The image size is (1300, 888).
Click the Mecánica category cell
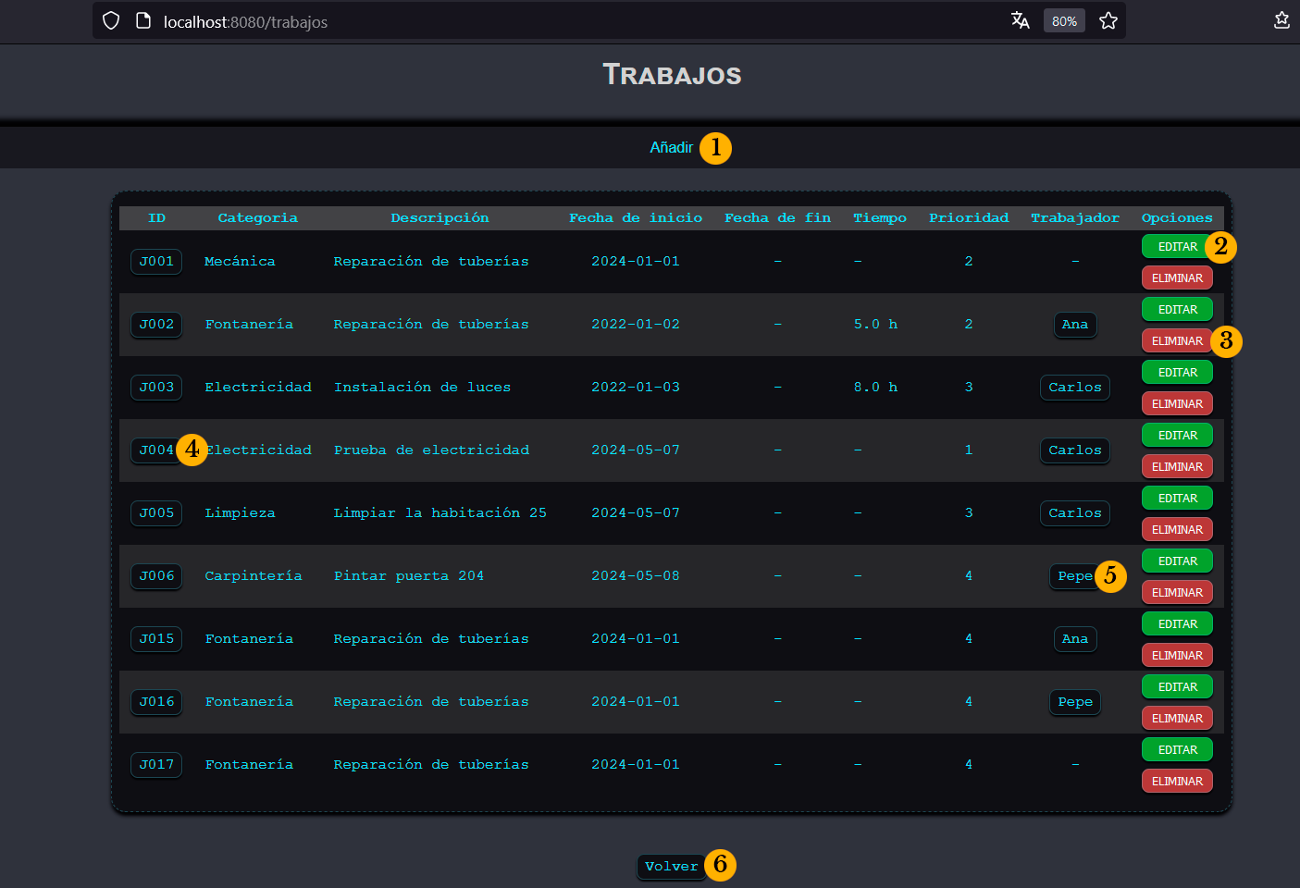[240, 262]
